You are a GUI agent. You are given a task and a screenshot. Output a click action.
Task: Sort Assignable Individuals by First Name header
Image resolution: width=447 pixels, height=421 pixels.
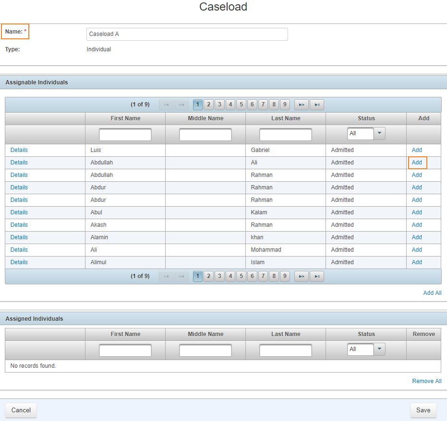125,118
